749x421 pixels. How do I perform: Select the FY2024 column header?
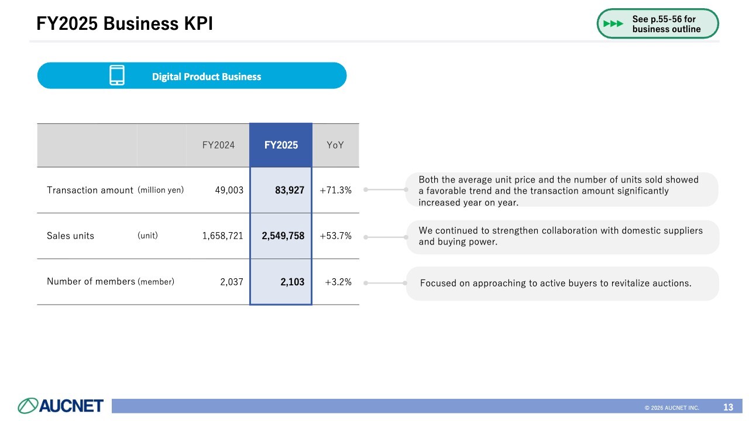218,146
